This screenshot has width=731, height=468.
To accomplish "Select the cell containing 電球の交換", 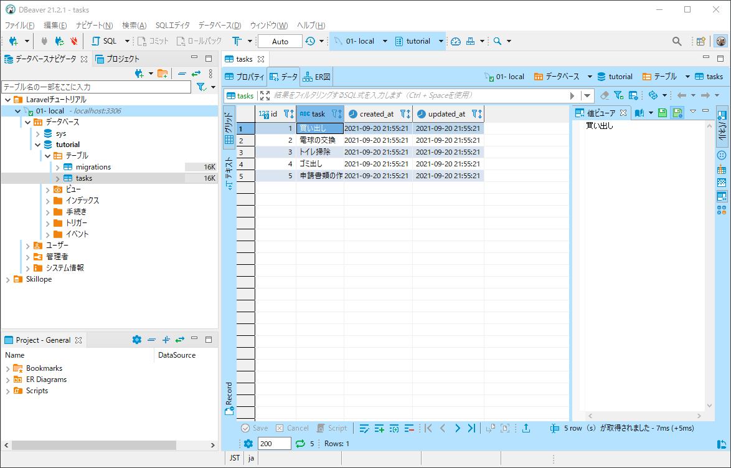I will 320,140.
